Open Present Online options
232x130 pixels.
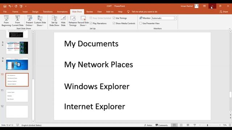point(29,21)
